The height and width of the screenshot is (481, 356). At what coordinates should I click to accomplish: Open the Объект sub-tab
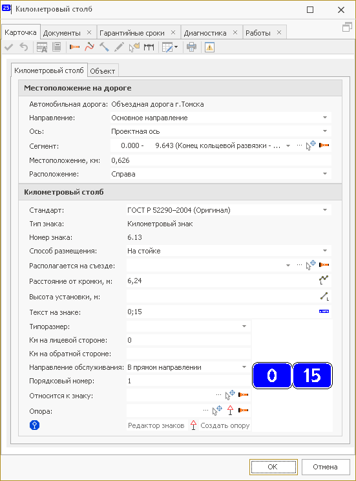pyautogui.click(x=103, y=71)
